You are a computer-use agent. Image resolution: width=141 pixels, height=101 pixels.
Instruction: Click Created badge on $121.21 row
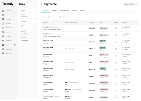pyautogui.click(x=104, y=35)
